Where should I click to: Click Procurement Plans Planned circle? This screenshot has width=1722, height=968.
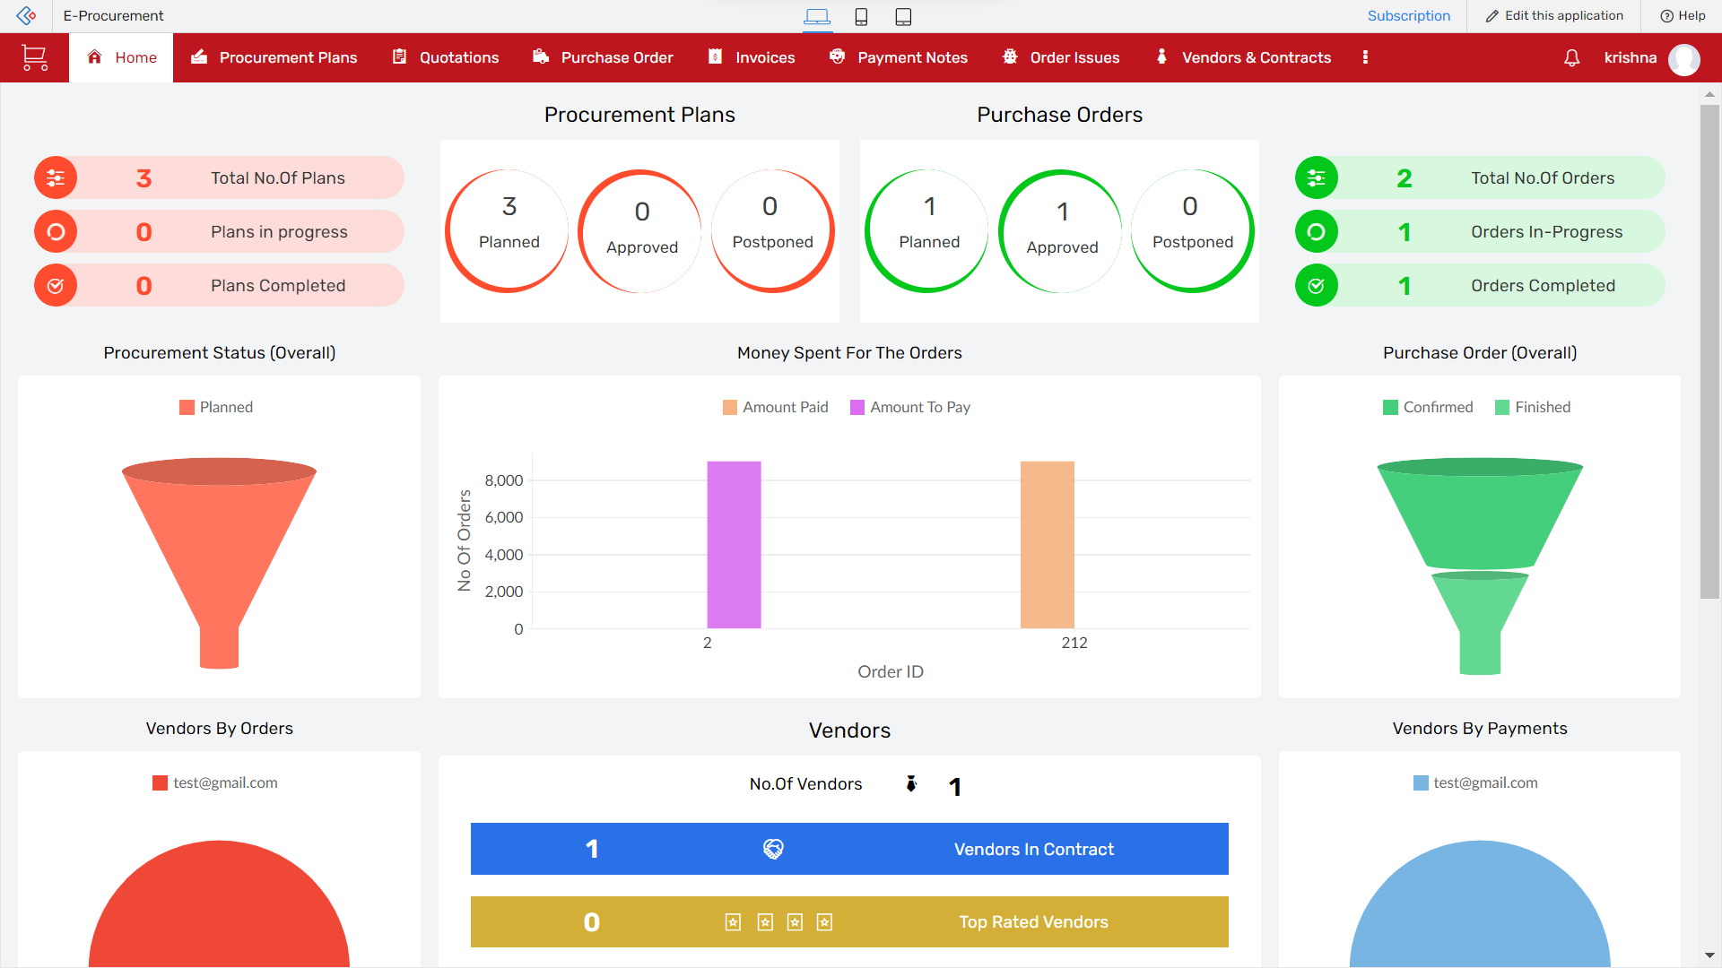508,231
